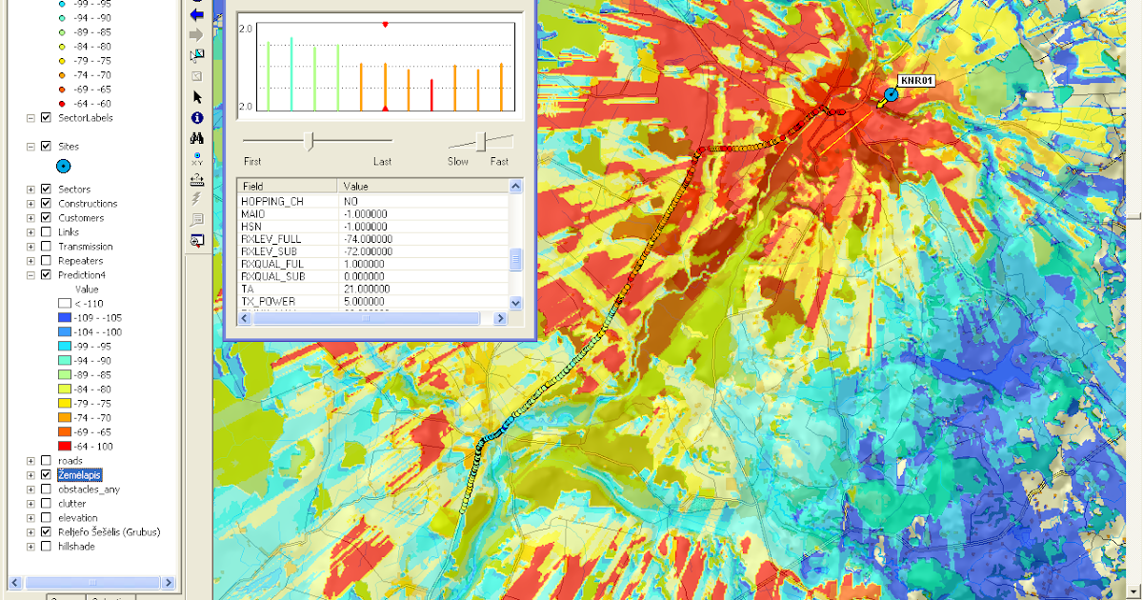The height and width of the screenshot is (600, 1143).
Task: Click attribute table horizontal scroll-left arrow
Action: click(x=243, y=319)
